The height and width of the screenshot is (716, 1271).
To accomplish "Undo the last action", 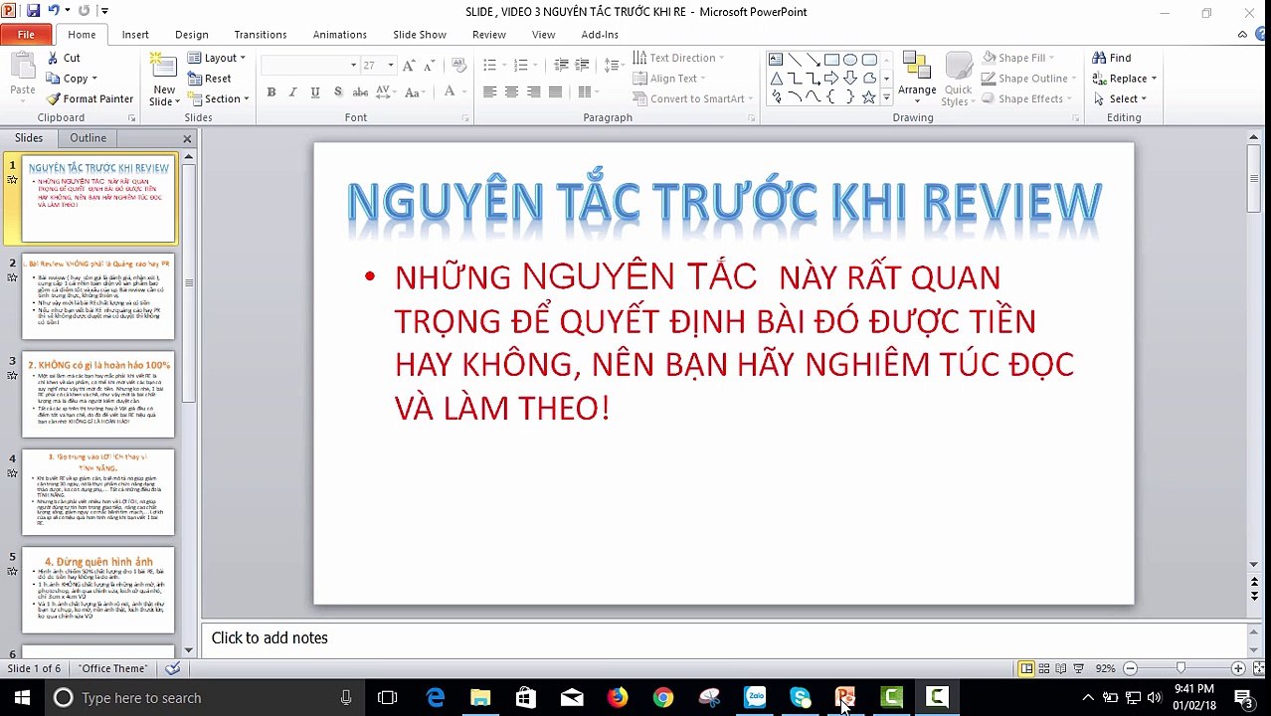I will click(x=54, y=11).
